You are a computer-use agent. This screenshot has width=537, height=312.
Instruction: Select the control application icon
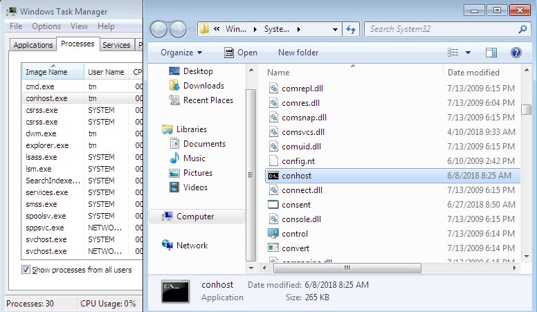273,234
